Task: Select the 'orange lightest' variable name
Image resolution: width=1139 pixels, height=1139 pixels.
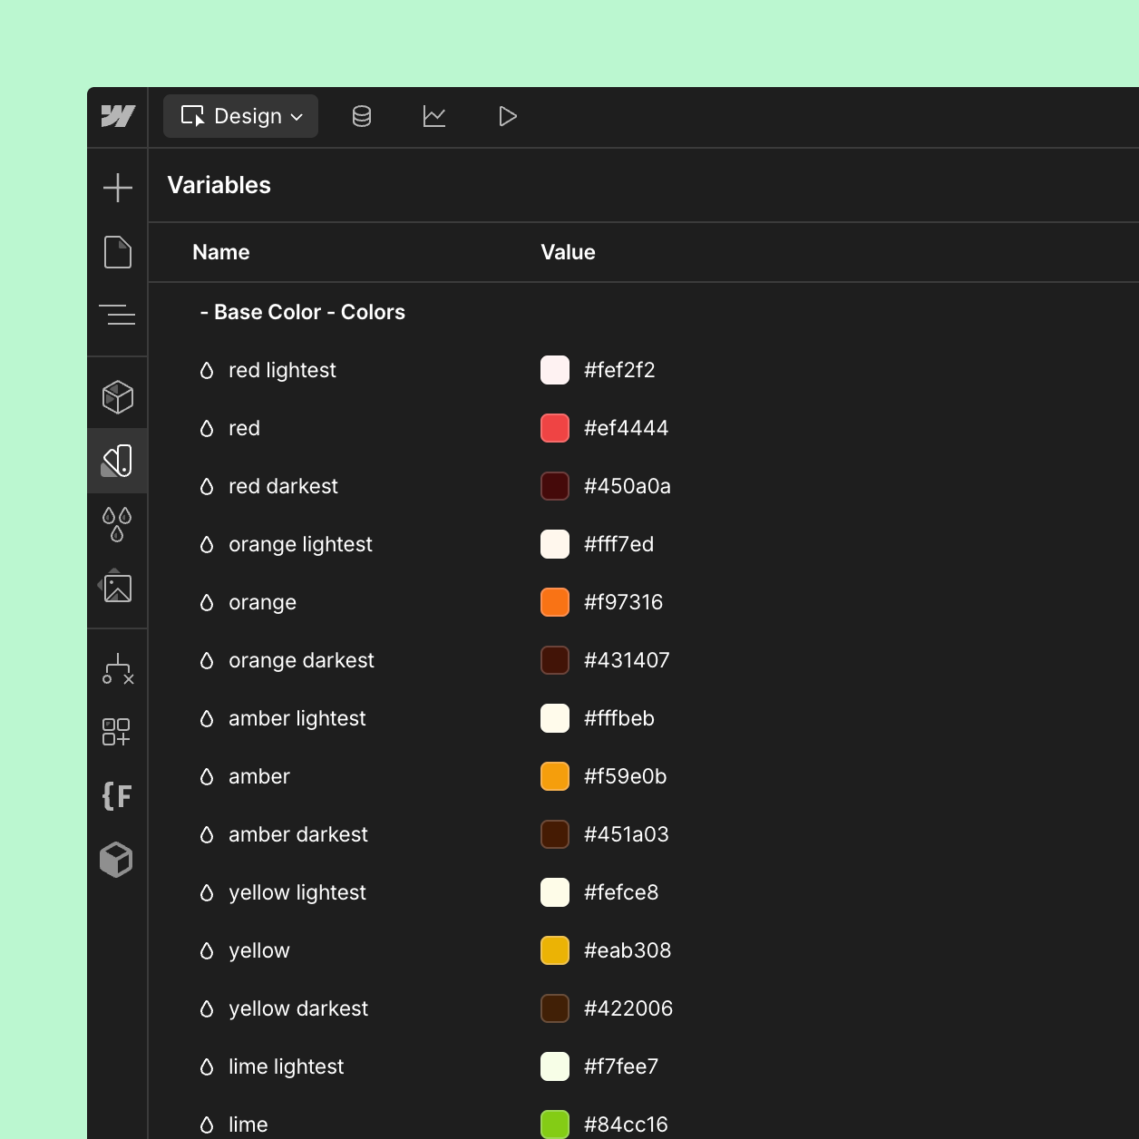Action: (x=300, y=544)
